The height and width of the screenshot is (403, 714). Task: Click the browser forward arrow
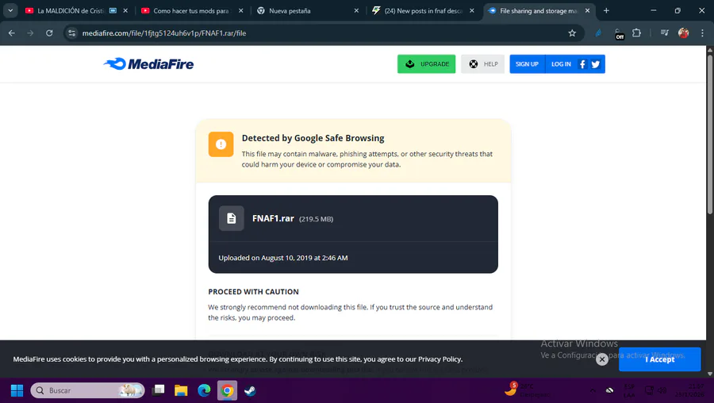click(x=30, y=33)
